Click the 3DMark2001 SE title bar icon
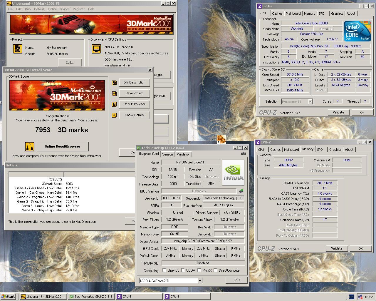The image size is (376, 301). 9,4
